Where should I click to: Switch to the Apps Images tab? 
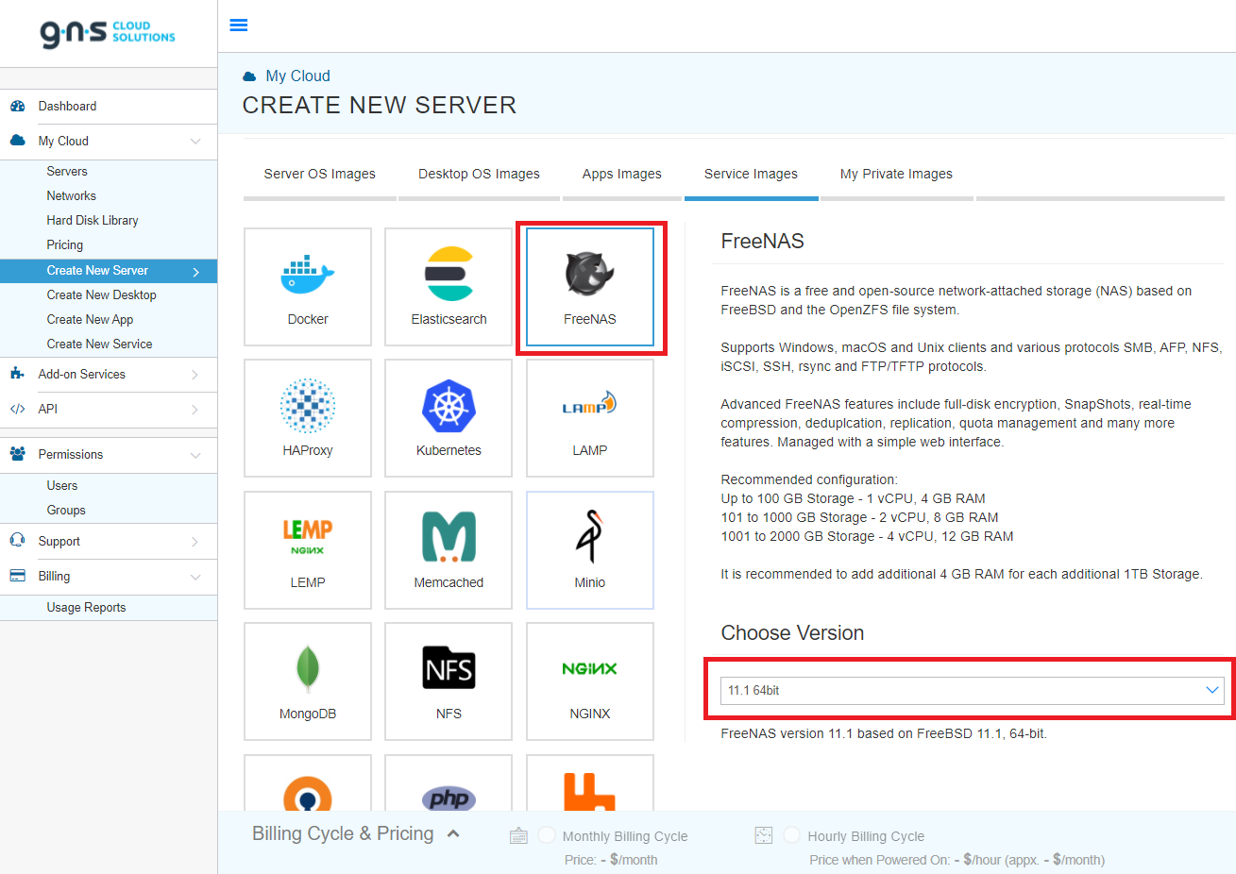click(622, 174)
